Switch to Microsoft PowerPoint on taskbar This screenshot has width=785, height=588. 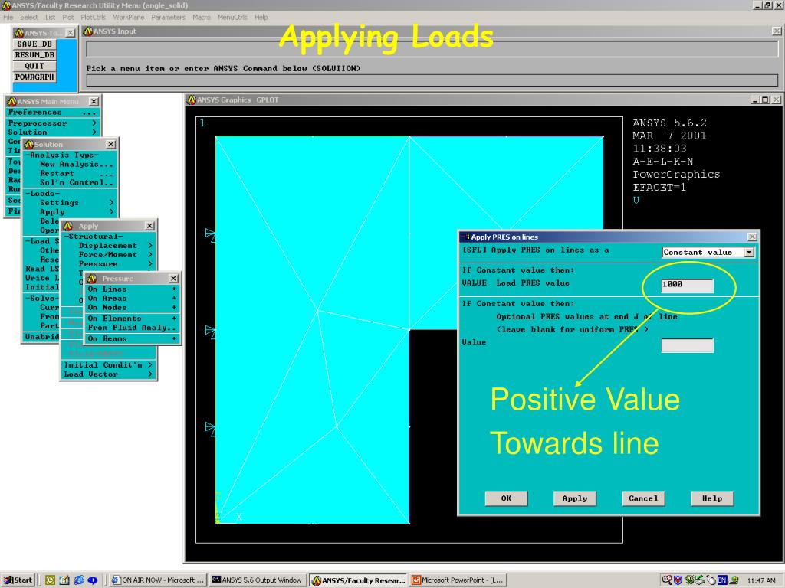pyautogui.click(x=458, y=580)
